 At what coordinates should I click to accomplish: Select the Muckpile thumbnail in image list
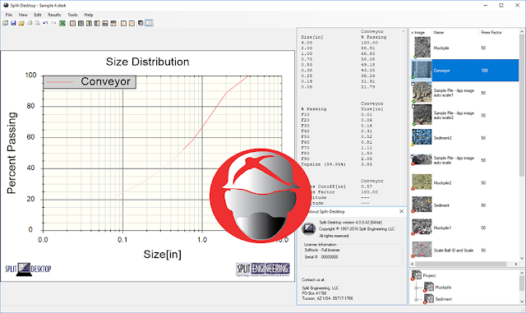422,47
